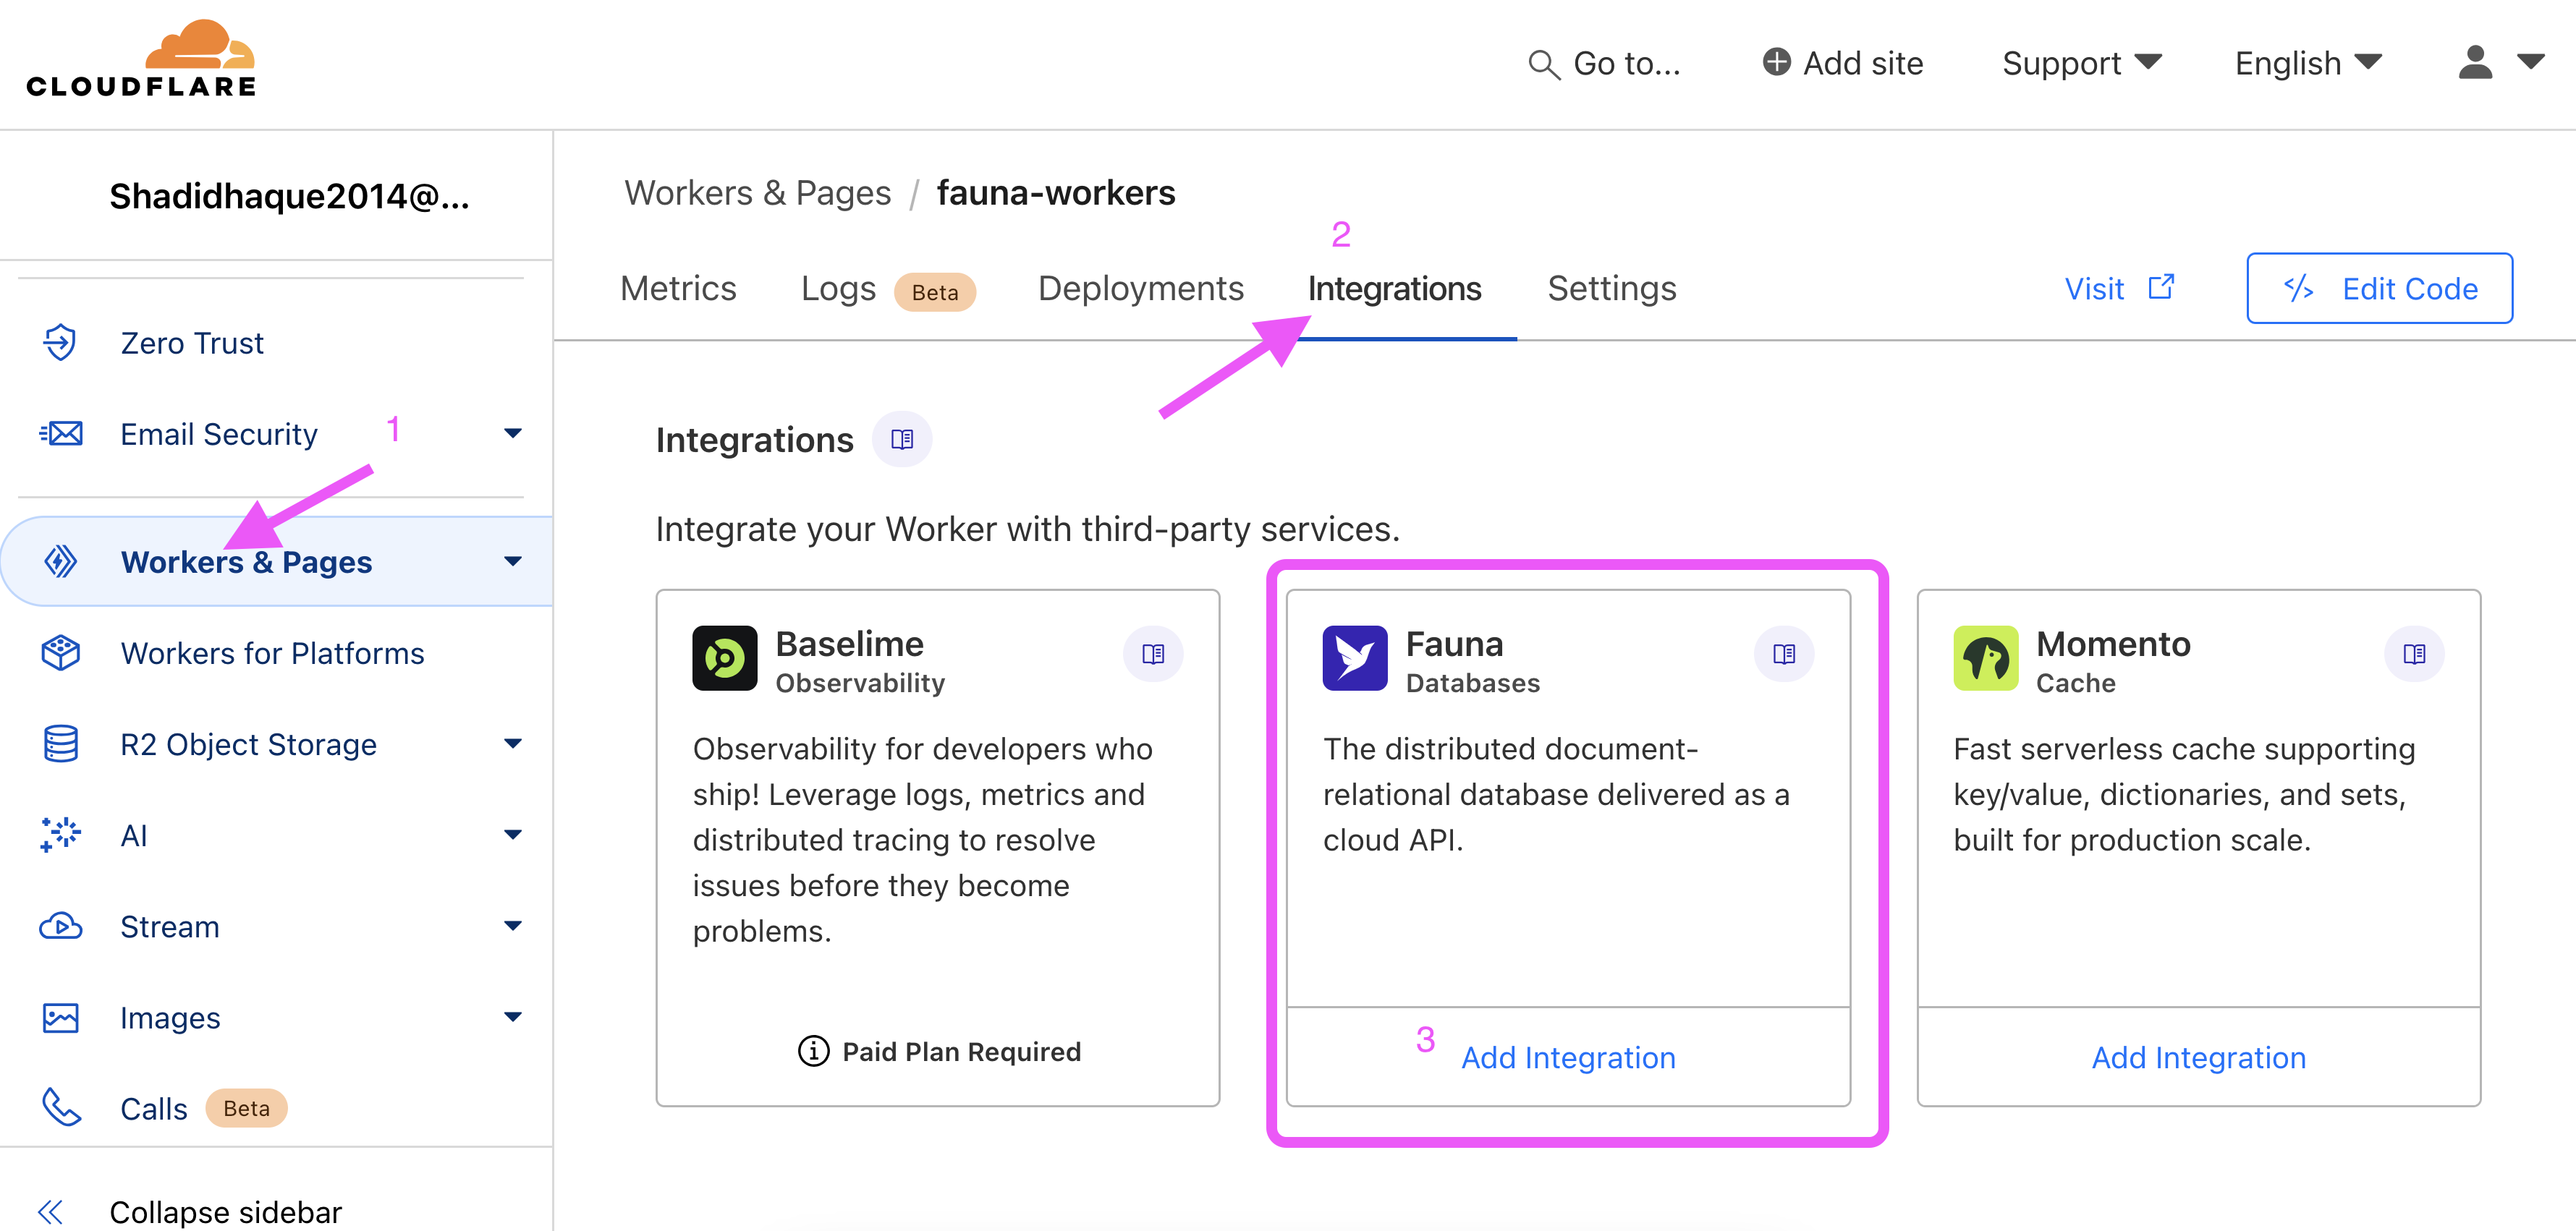The height and width of the screenshot is (1231, 2576).
Task: Click the info icon beside Paid Plan Required
Action: coord(814,1051)
